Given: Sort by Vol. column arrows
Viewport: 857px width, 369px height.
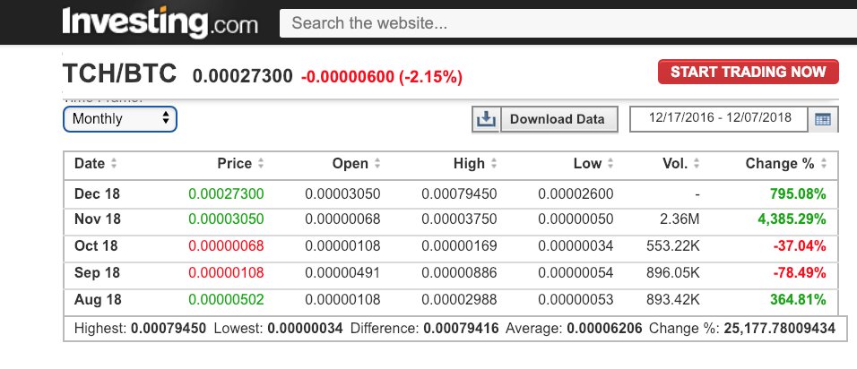Looking at the screenshot, I should pos(697,163).
